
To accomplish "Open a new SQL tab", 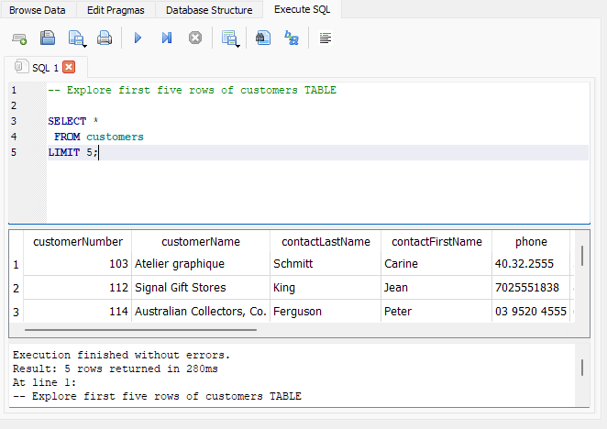I will (19, 38).
